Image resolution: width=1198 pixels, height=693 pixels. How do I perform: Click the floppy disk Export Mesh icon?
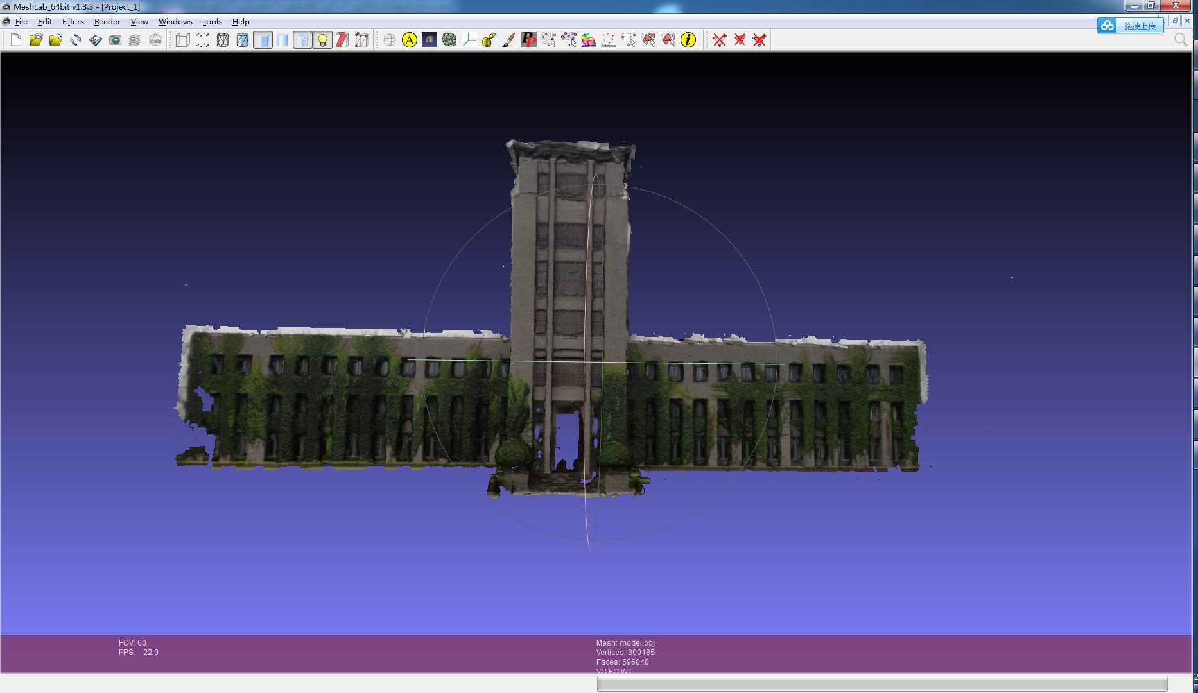click(x=96, y=40)
